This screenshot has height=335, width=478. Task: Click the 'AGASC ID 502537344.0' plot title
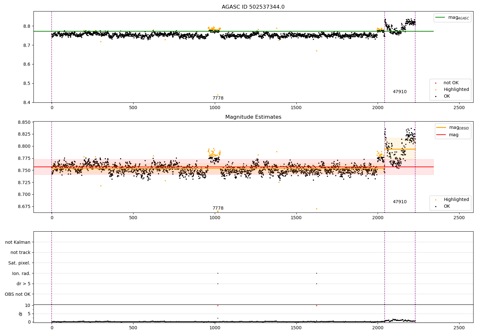click(x=253, y=7)
